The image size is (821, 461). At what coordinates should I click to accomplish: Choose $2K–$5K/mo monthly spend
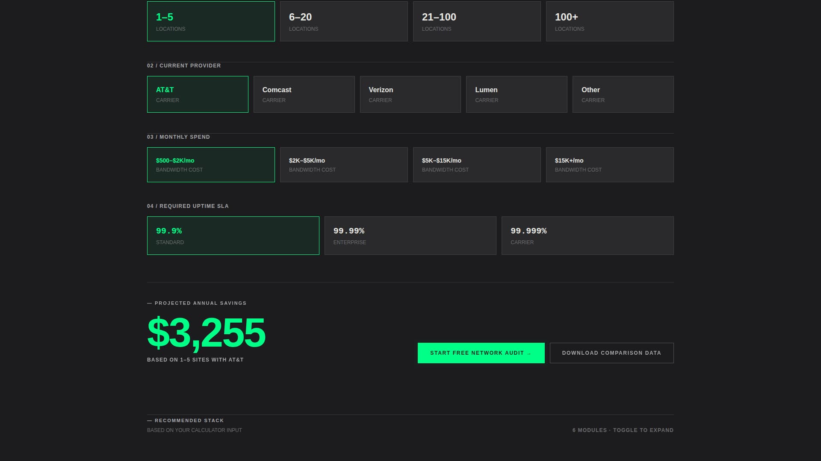point(344,165)
